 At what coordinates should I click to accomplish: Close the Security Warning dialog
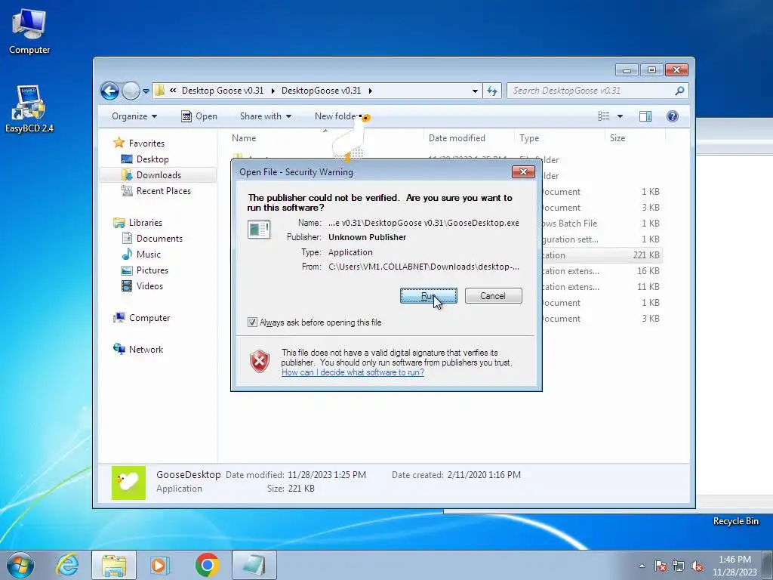pos(523,171)
